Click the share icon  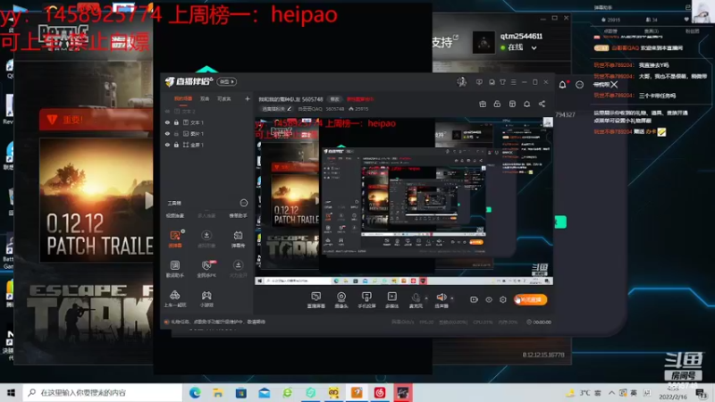coord(542,104)
